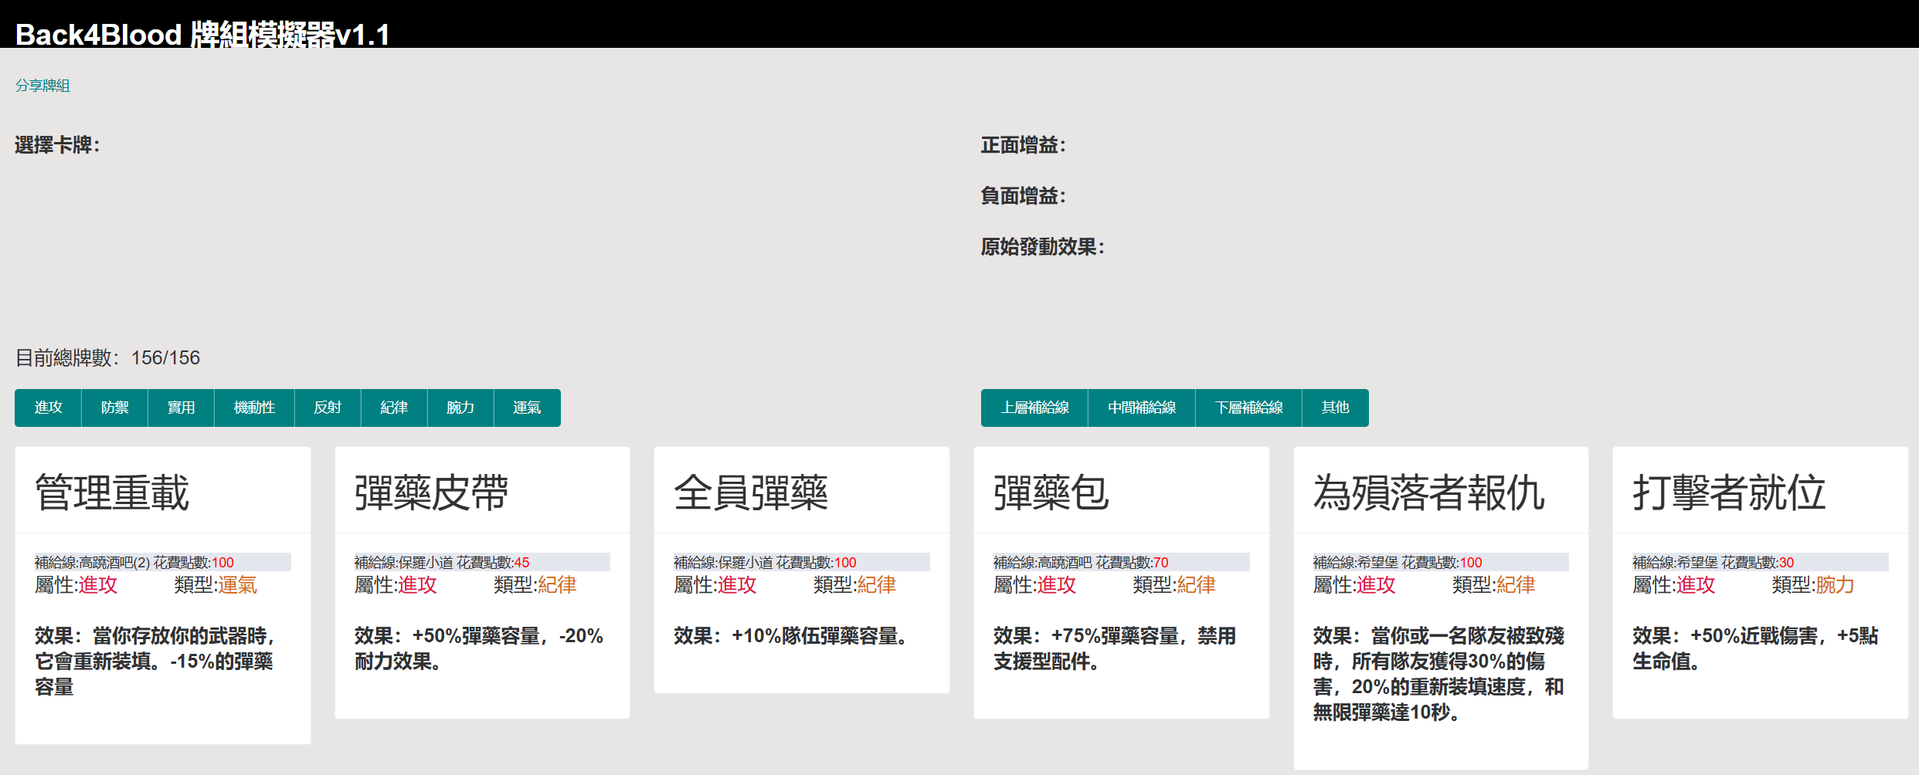Click the Back4Blood 牌組模擬器v1.1 title
The image size is (1919, 775).
coord(202,35)
